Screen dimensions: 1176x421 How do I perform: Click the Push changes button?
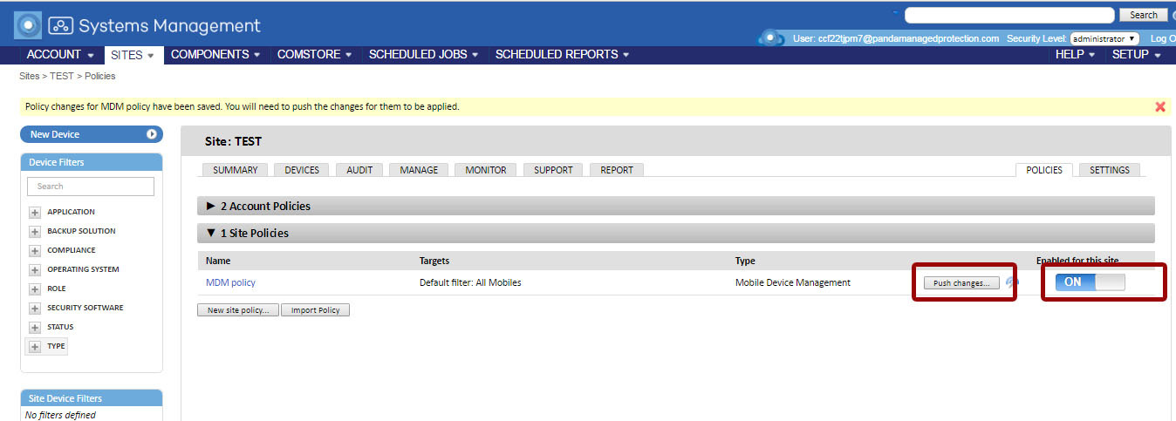(x=961, y=283)
